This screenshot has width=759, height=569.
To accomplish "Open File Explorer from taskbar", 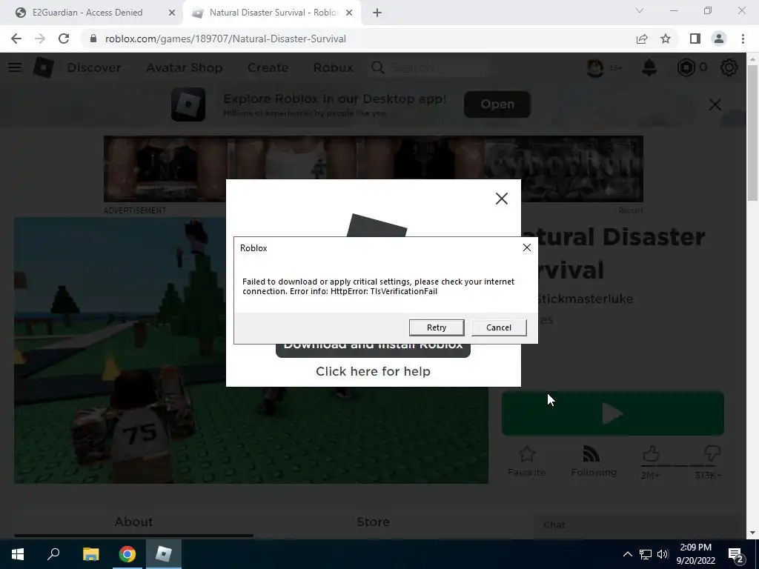I will point(90,554).
